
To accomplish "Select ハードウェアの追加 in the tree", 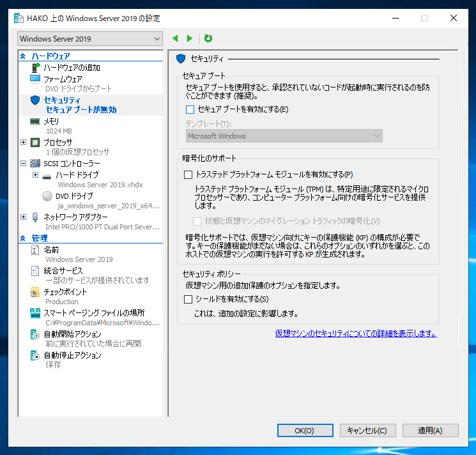I will [72, 67].
